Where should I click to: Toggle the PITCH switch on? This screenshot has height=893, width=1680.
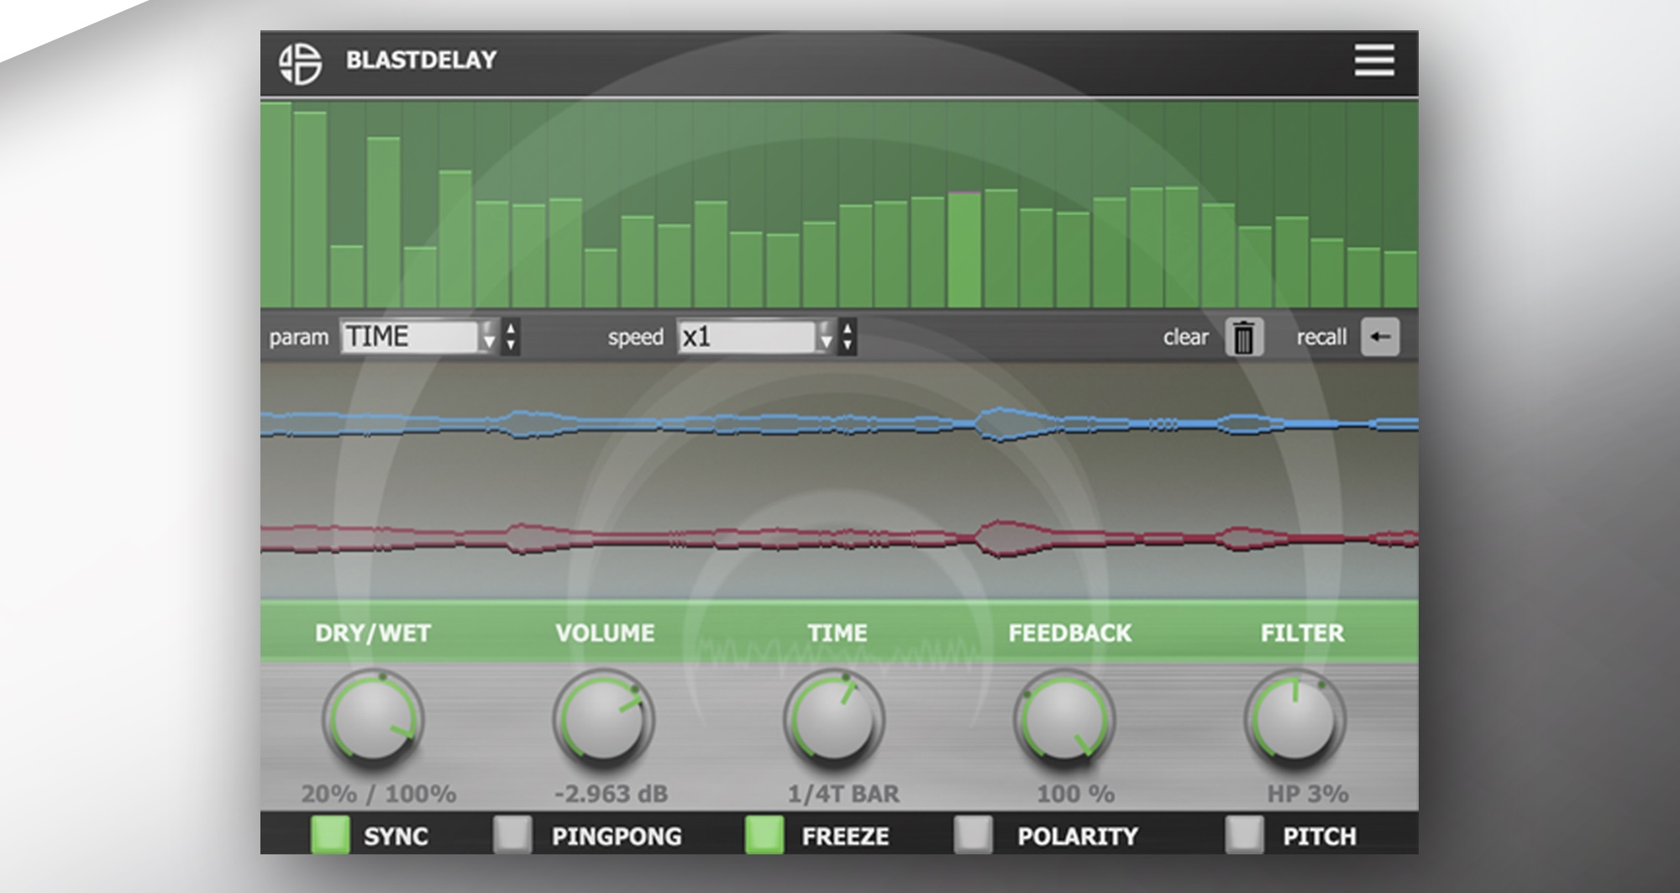(x=1244, y=835)
